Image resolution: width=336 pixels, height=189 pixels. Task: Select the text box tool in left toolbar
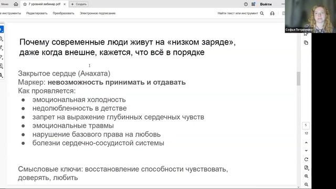click(1, 66)
